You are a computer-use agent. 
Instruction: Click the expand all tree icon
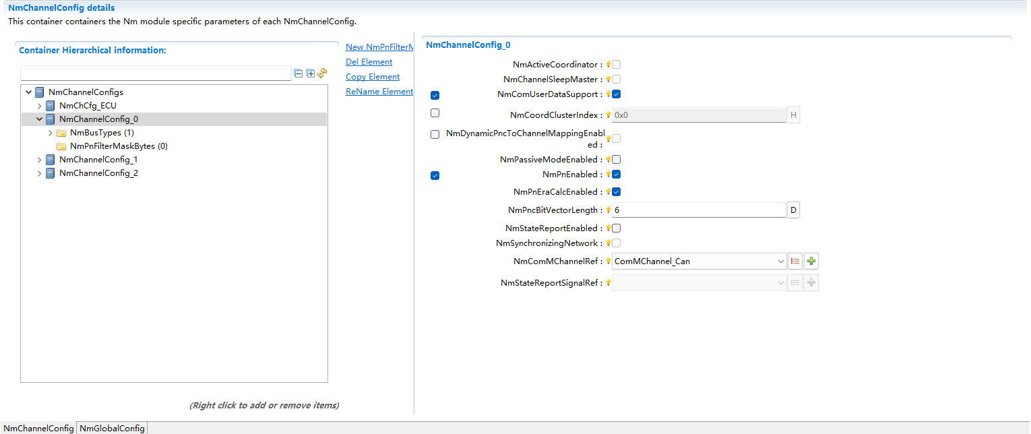click(310, 73)
